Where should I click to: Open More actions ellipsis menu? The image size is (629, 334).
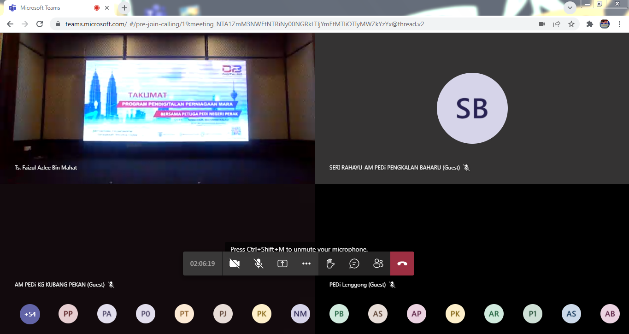(306, 264)
